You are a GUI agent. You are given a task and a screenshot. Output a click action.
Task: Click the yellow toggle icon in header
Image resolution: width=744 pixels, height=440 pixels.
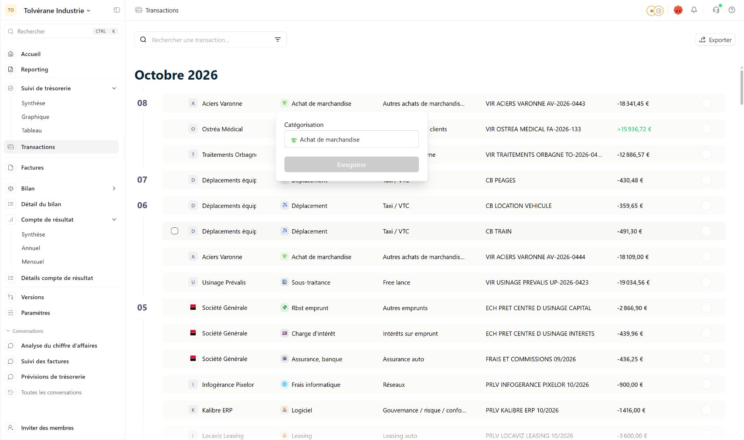[655, 10]
